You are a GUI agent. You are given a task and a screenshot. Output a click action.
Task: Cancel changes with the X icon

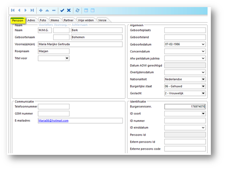coord(69,10)
